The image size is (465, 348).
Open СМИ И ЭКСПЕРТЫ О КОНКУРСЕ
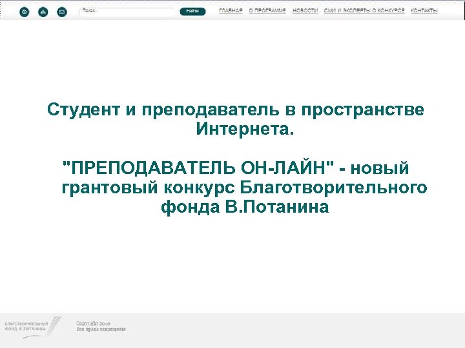pos(364,11)
